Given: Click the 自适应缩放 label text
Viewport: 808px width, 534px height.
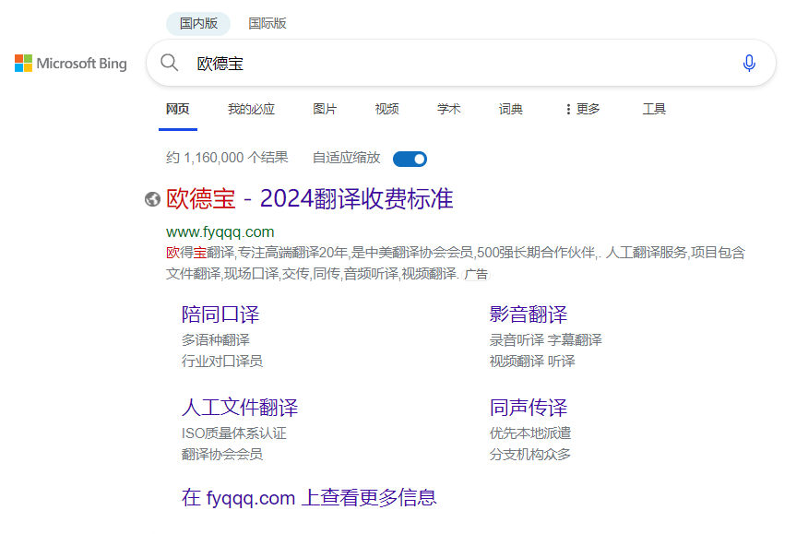Looking at the screenshot, I should point(347,158).
